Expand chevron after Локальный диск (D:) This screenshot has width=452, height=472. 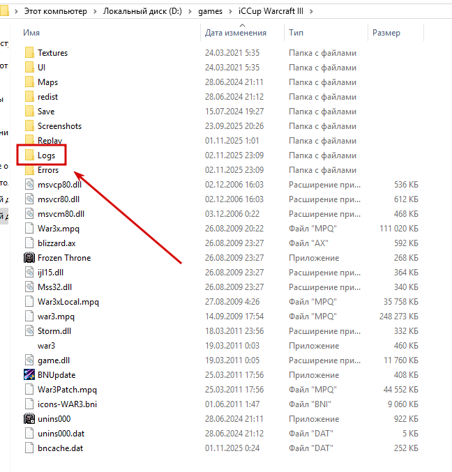coord(190,11)
